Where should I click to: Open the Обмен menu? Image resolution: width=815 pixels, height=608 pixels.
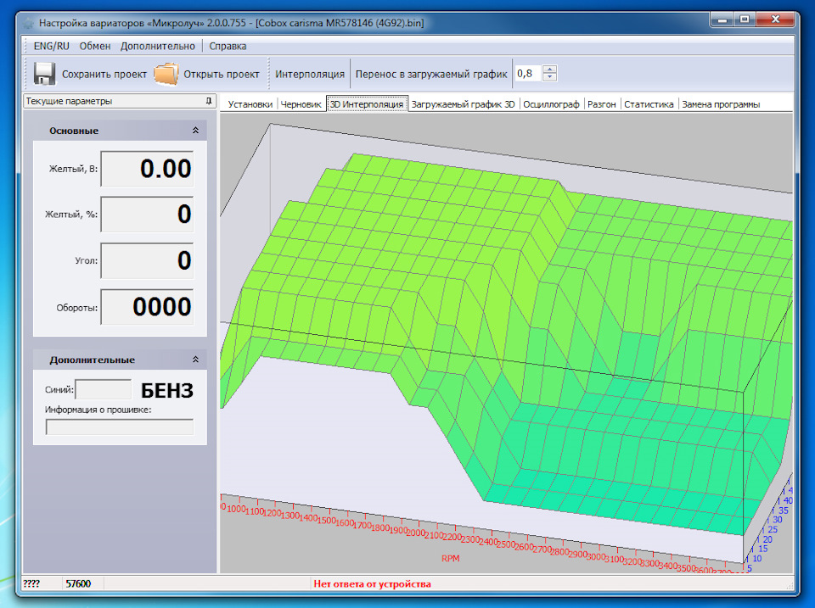(x=95, y=46)
